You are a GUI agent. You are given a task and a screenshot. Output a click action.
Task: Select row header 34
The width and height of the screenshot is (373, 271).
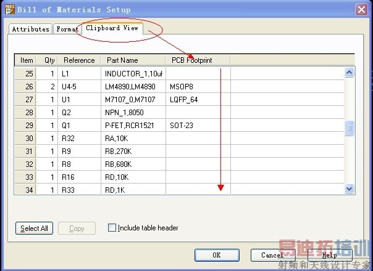pyautogui.click(x=25, y=189)
